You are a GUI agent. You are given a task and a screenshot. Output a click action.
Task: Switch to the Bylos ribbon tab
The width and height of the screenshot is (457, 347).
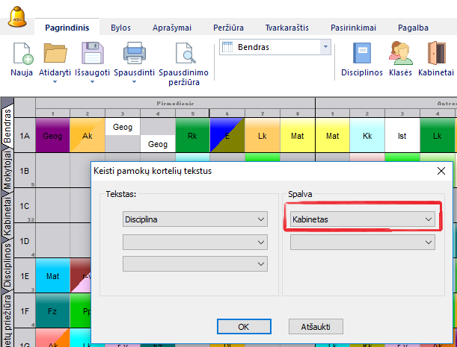point(120,28)
